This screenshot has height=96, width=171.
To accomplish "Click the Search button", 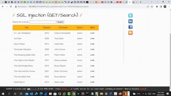I will pyautogui.click(x=60, y=22).
